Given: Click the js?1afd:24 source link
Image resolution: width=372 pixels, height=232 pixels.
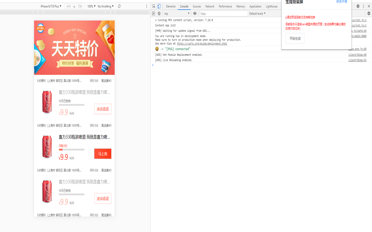Looking at the screenshot, I should pyautogui.click(x=359, y=31).
